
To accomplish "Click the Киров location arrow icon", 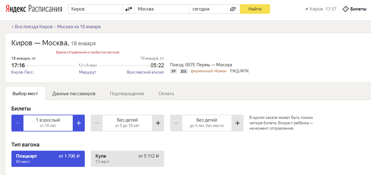I will pos(306,9).
